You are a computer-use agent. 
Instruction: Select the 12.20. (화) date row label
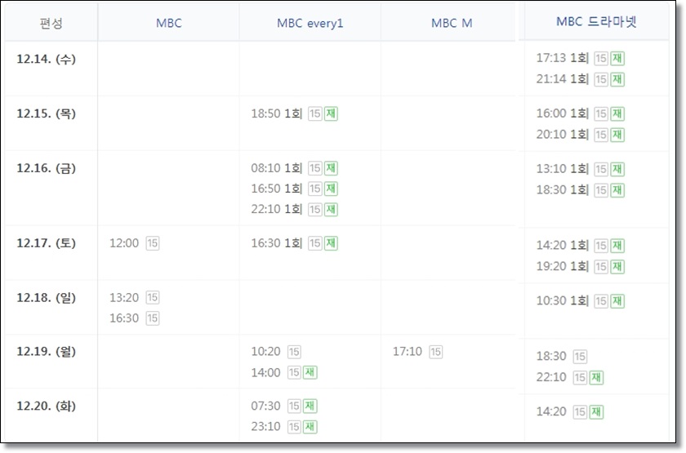[46, 406]
